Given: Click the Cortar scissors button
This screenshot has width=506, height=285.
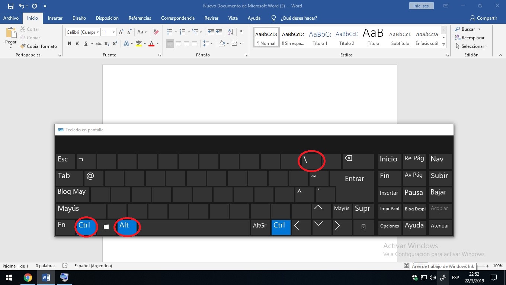Looking at the screenshot, I should tap(29, 29).
